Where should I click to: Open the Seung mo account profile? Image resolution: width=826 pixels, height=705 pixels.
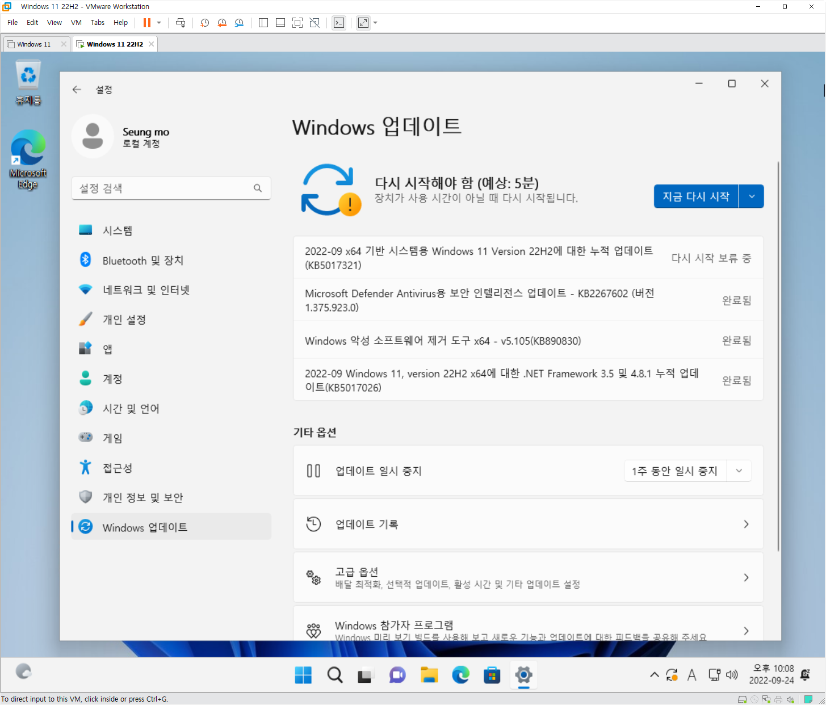click(x=120, y=137)
